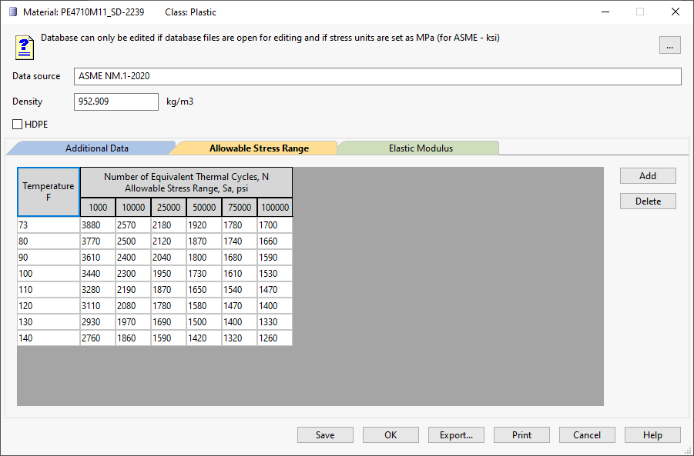Save the material data
Screen dimensions: 694x456
(325, 435)
